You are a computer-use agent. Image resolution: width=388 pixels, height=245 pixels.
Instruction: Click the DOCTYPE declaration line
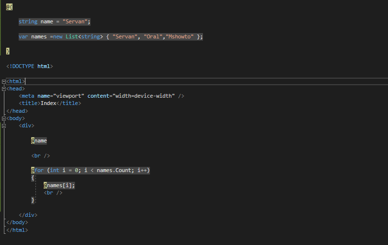pos(30,67)
